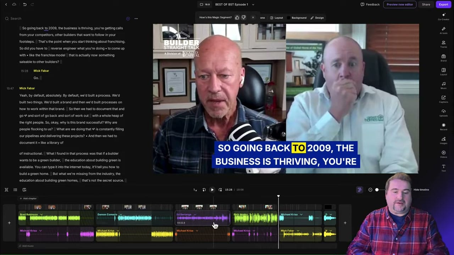Click the split clip timeline icon
Viewport: 454px width, 255px height.
point(6,190)
